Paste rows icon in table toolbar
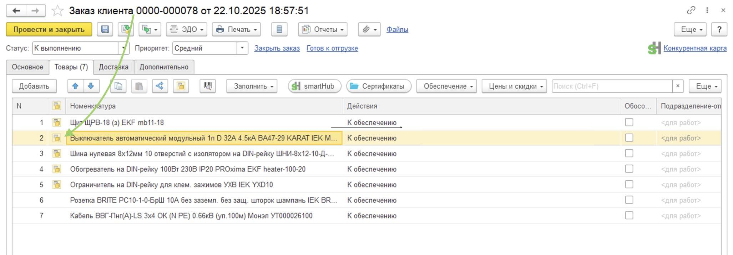The image size is (733, 255). coord(139,86)
